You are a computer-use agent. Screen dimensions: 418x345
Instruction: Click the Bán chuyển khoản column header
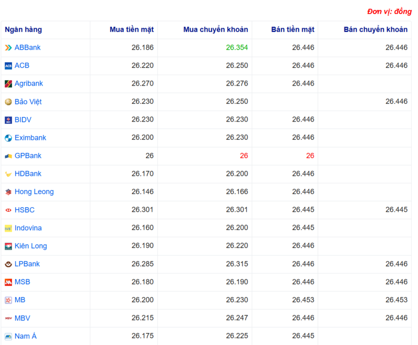(375, 30)
